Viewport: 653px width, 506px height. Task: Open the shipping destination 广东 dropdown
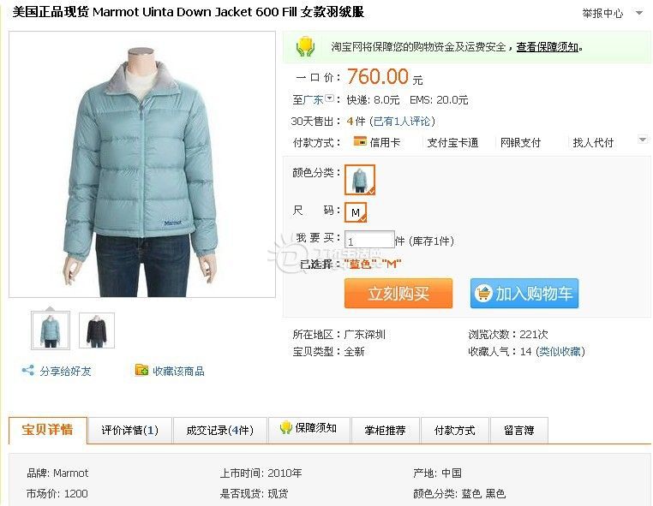tap(329, 98)
